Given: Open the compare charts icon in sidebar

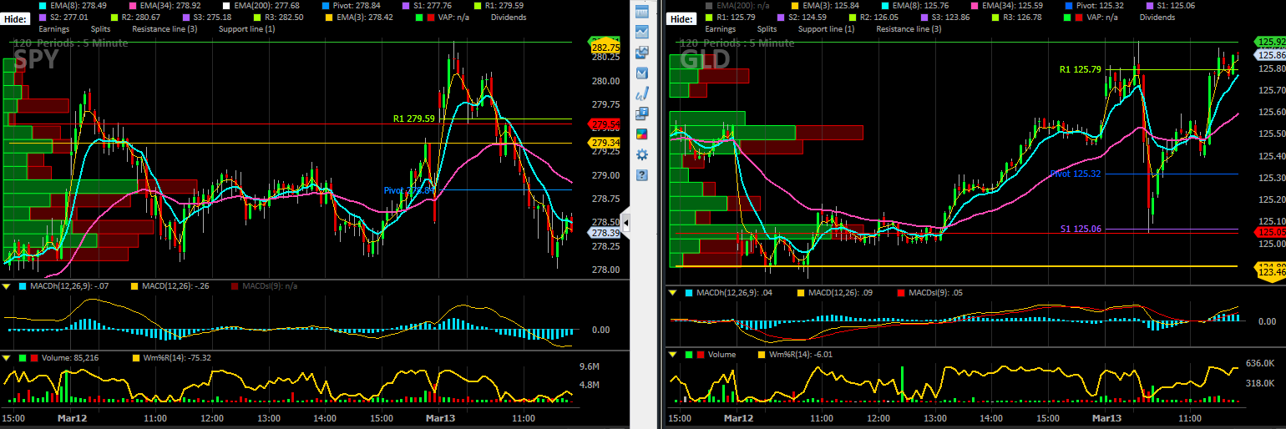Looking at the screenshot, I should point(642,52).
